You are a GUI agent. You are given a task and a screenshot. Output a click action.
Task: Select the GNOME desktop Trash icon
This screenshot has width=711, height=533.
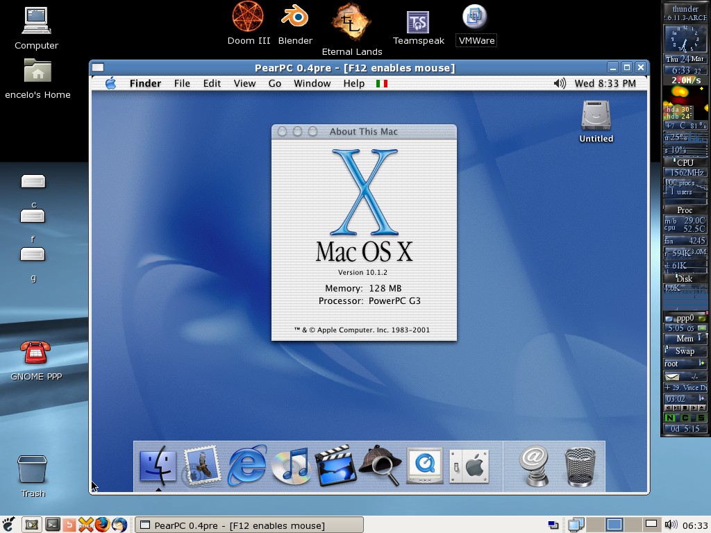coord(32,469)
